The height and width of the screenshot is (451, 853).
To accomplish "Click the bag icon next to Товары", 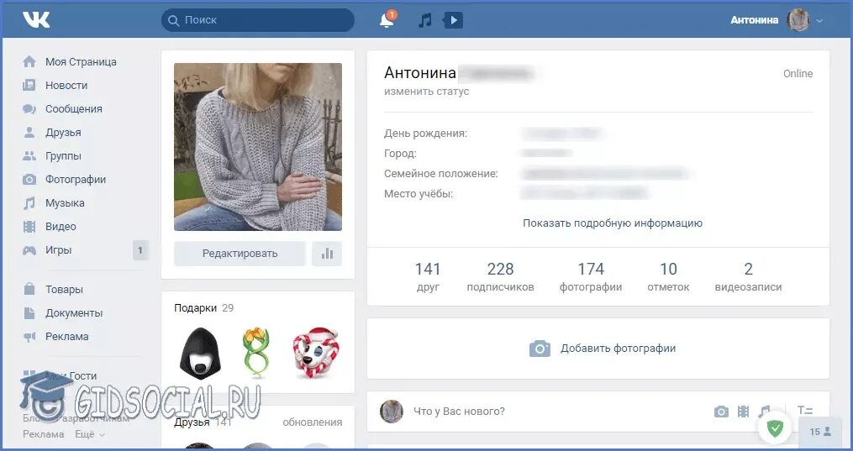I will pos(29,289).
